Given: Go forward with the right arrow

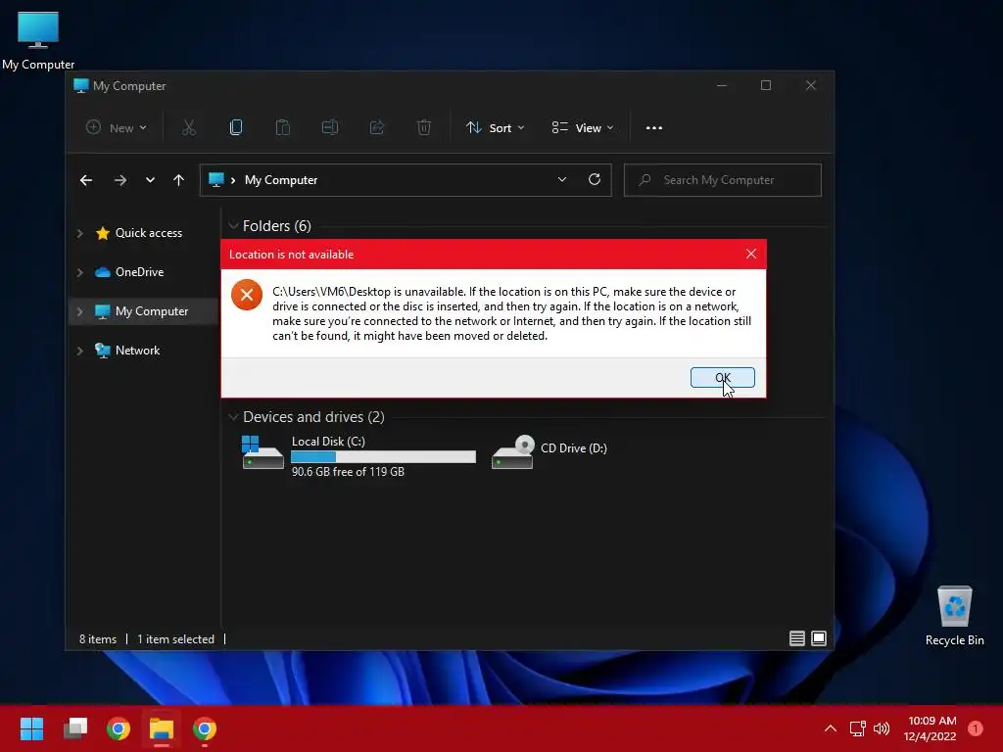Looking at the screenshot, I should click(x=120, y=180).
